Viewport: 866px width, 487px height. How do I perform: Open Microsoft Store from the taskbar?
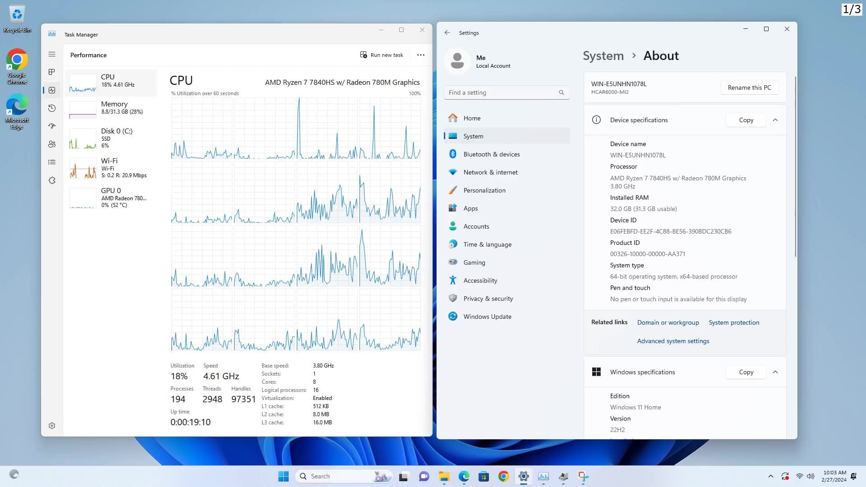point(484,476)
